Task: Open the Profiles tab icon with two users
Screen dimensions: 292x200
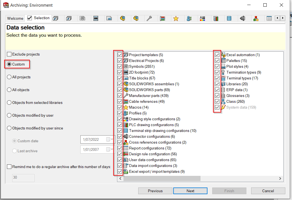Action: tap(189, 18)
